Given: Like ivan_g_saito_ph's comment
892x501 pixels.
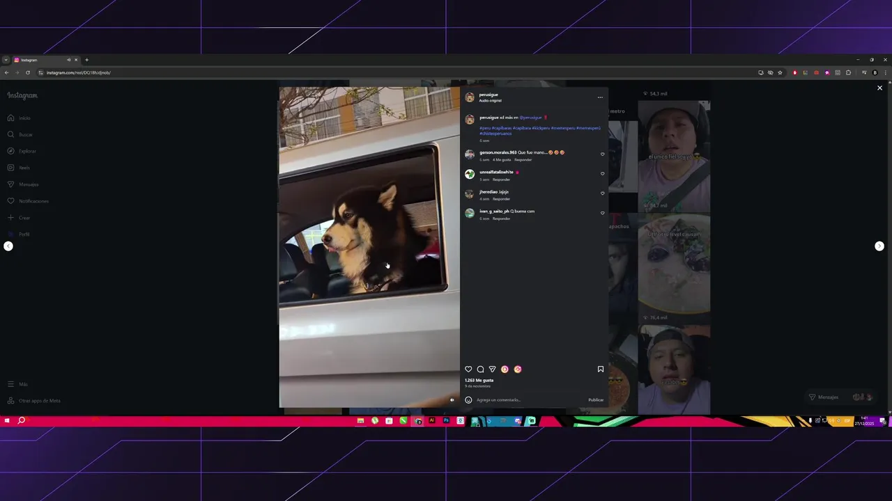Looking at the screenshot, I should click(602, 213).
